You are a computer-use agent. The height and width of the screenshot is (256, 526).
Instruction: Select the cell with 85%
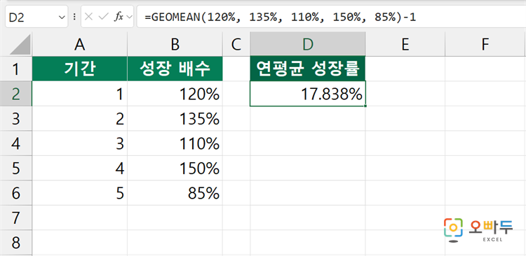[175, 193]
